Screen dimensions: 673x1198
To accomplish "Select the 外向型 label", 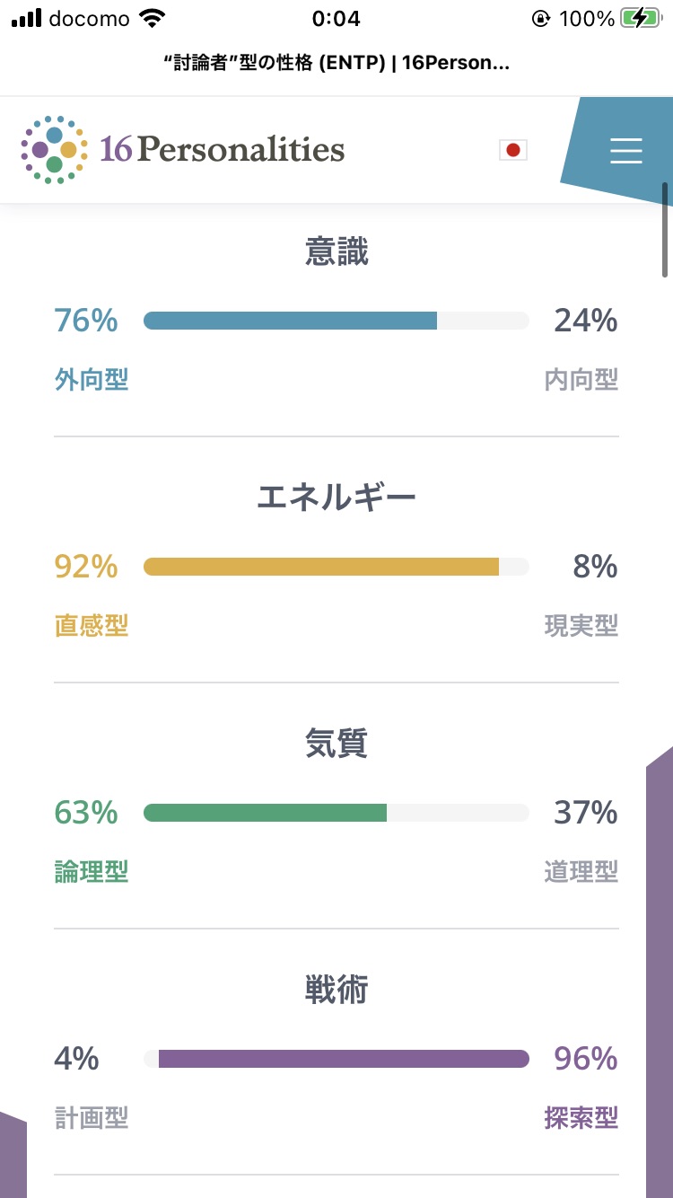I will point(92,380).
